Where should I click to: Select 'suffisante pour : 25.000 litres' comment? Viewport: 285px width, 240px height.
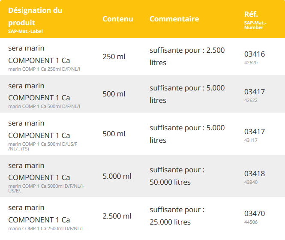coord(177,216)
